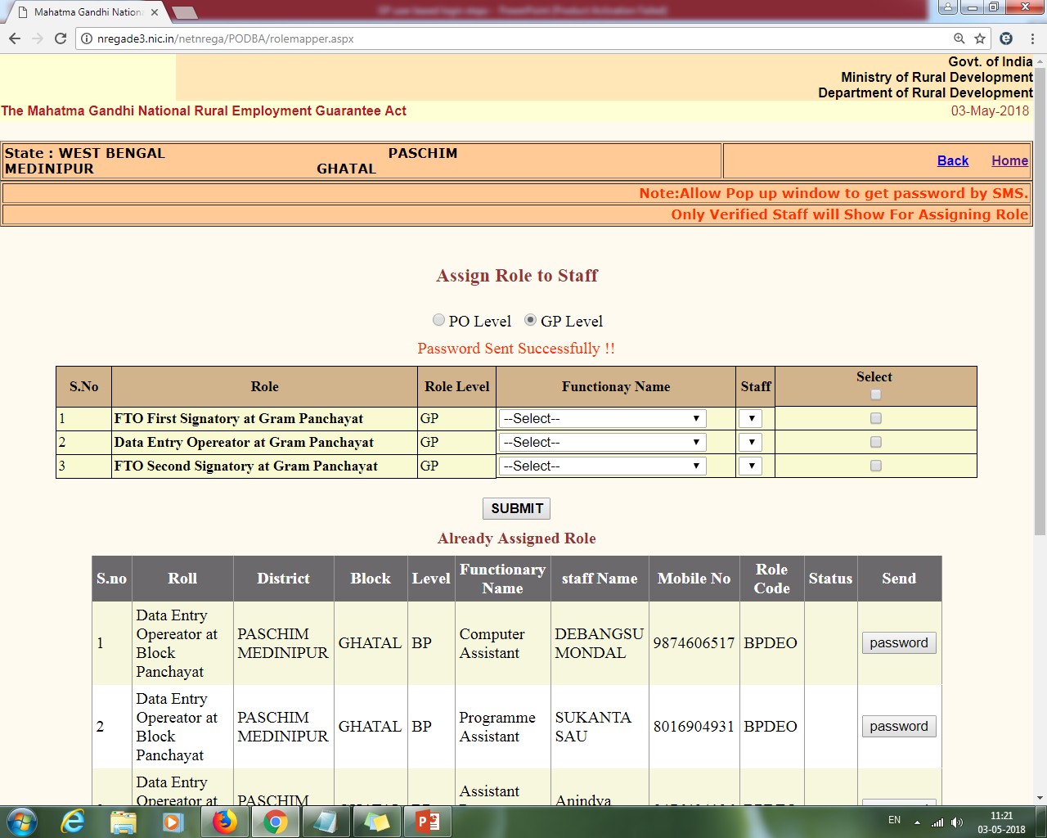Open Windows Media Player from the taskbar
Screen dimensions: 1047x838
pos(173,821)
